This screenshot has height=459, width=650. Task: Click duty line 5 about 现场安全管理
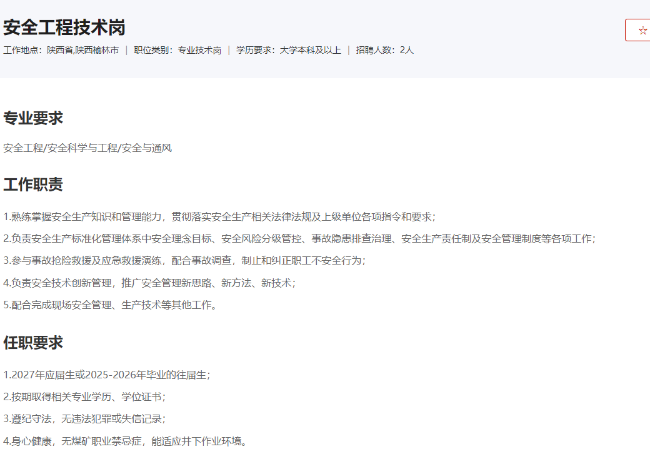(110, 305)
